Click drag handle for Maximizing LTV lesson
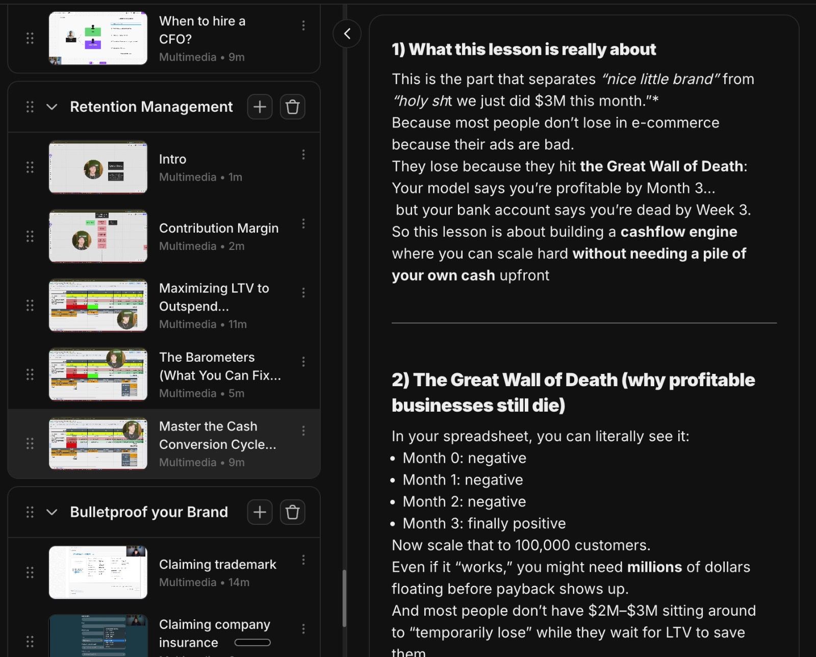The width and height of the screenshot is (816, 657). click(x=30, y=305)
